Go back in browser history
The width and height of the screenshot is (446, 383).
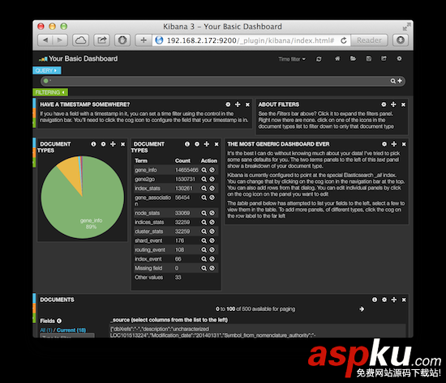coord(45,40)
